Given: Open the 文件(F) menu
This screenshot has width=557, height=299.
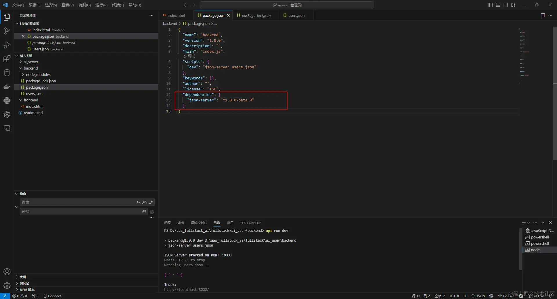Looking at the screenshot, I should (x=18, y=5).
